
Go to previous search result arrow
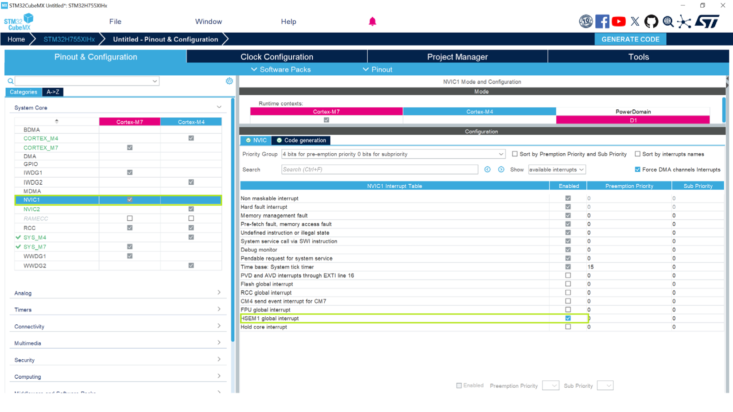coord(487,170)
